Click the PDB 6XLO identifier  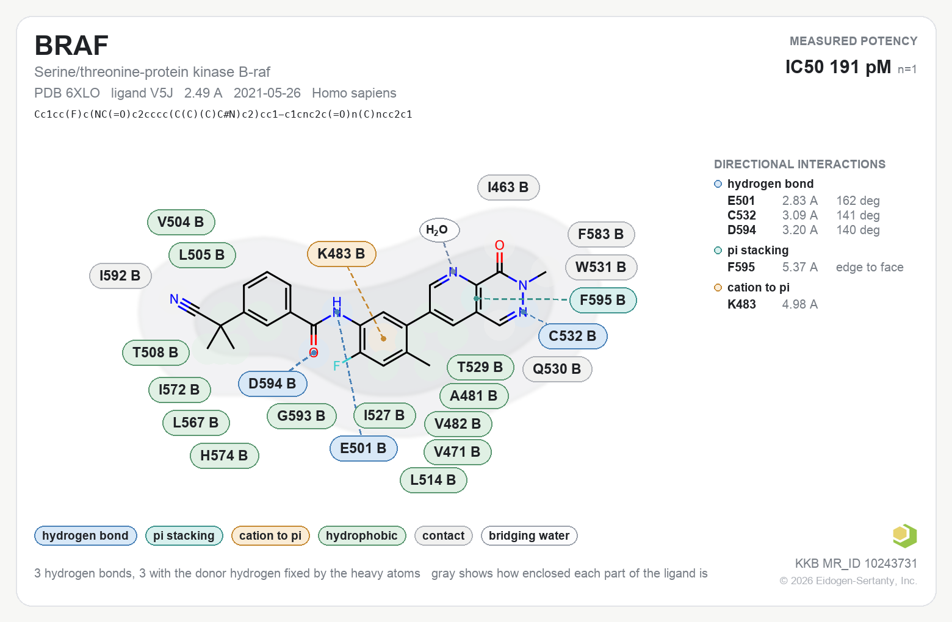(67, 93)
